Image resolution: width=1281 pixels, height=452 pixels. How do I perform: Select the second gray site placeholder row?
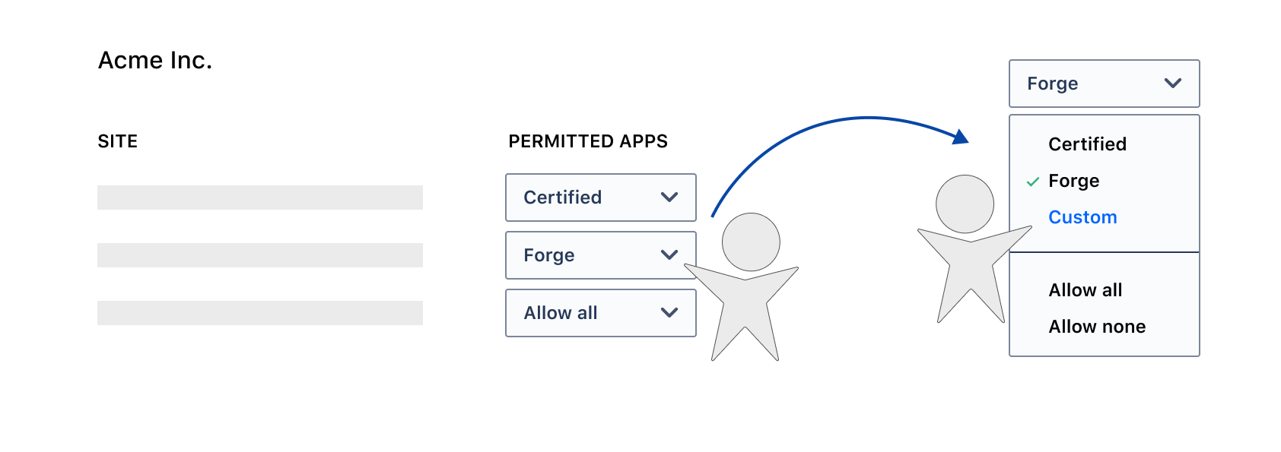point(260,255)
